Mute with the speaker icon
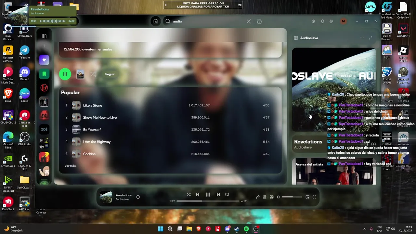 [279, 197]
